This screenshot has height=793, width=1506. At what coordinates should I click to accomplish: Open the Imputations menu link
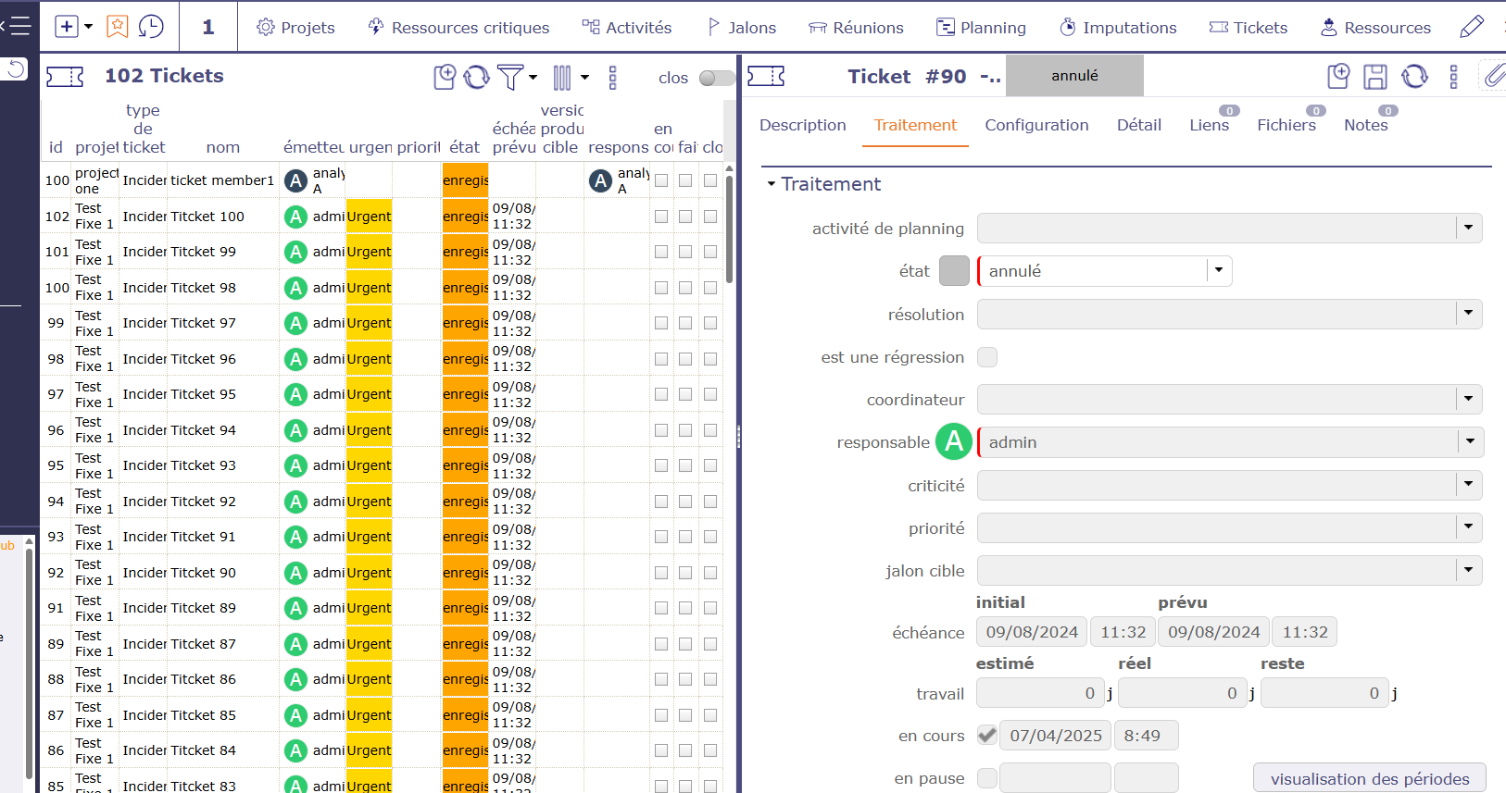click(1118, 28)
